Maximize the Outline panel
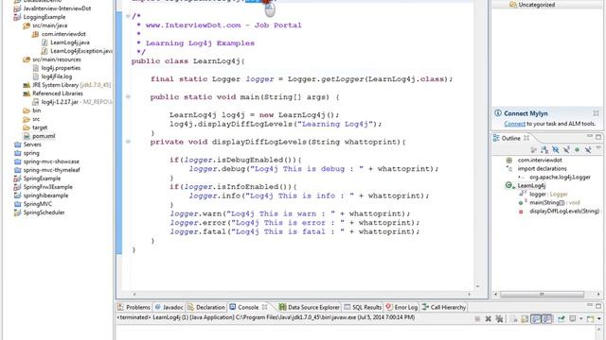 click(598, 137)
